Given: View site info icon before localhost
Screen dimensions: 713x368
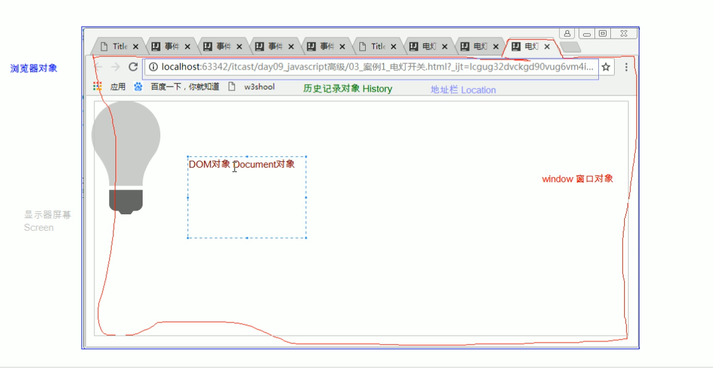Looking at the screenshot, I should coord(153,67).
